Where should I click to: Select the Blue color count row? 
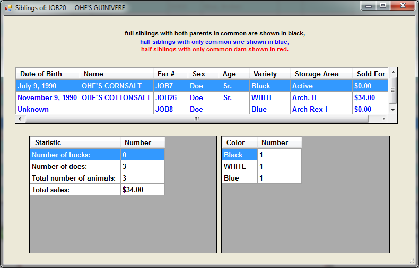click(239, 178)
